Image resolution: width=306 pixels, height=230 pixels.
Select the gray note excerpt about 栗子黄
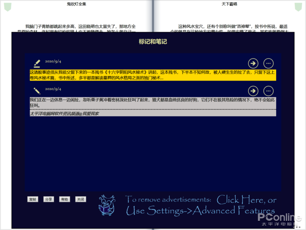coord(153,103)
